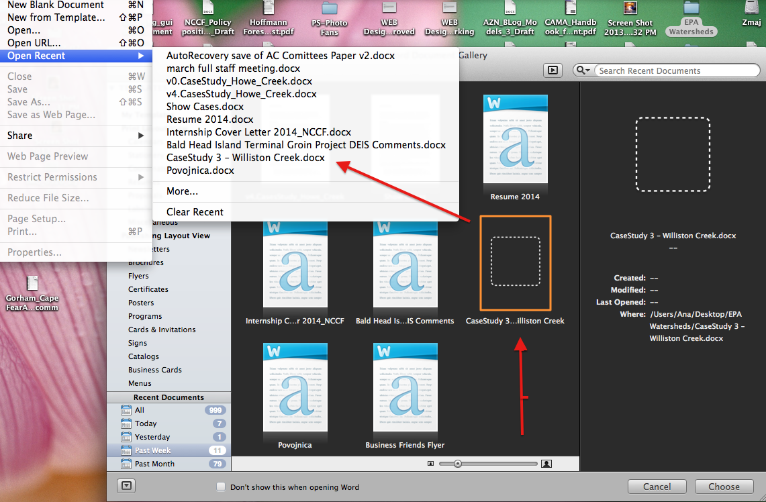Open recent file Resume 2014.docx
This screenshot has width=766, height=502.
point(306,119)
